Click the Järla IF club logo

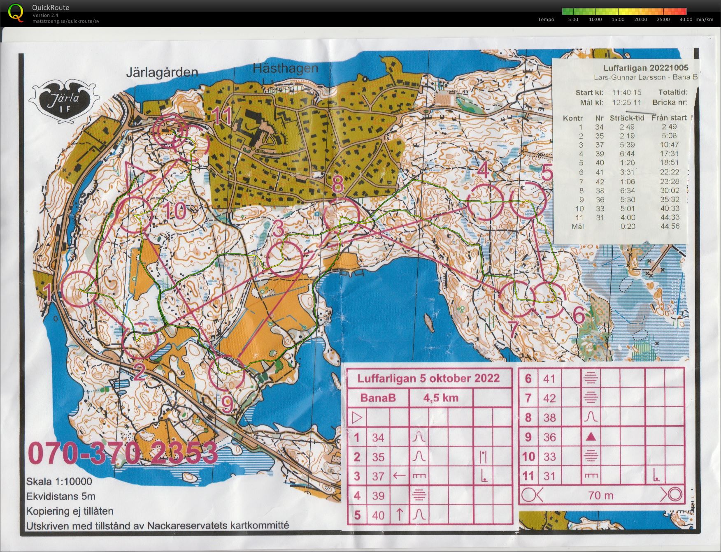tap(64, 101)
